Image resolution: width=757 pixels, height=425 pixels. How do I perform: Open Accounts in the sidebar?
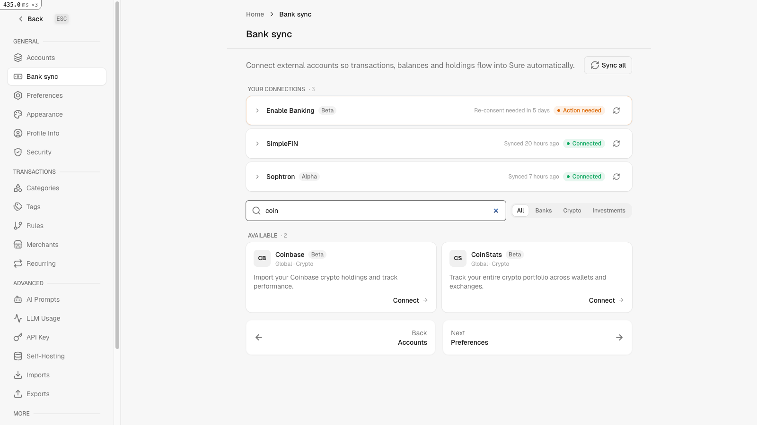(x=57, y=58)
